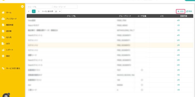The width and height of the screenshot is (195, 97).
Task: Tick the ユーザ定義 checkbox in the 99999 row
Action: (142, 85)
